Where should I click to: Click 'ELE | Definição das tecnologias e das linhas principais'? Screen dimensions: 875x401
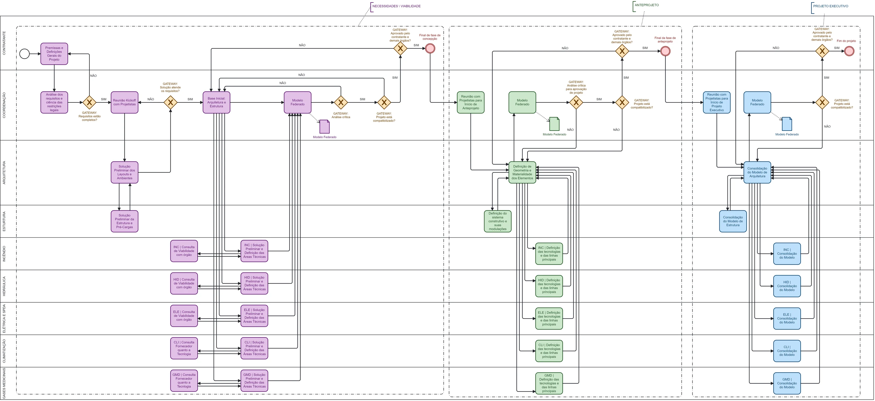[x=549, y=319]
